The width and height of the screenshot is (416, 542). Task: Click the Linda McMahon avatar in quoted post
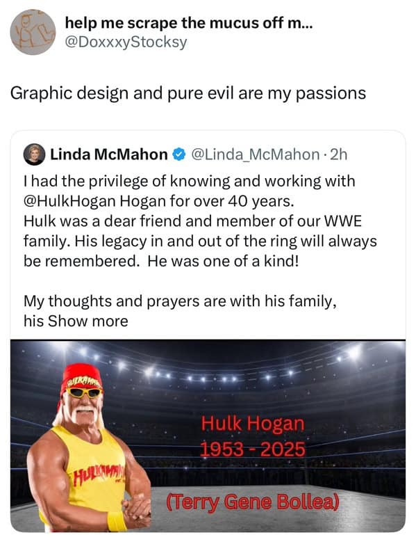click(x=34, y=154)
